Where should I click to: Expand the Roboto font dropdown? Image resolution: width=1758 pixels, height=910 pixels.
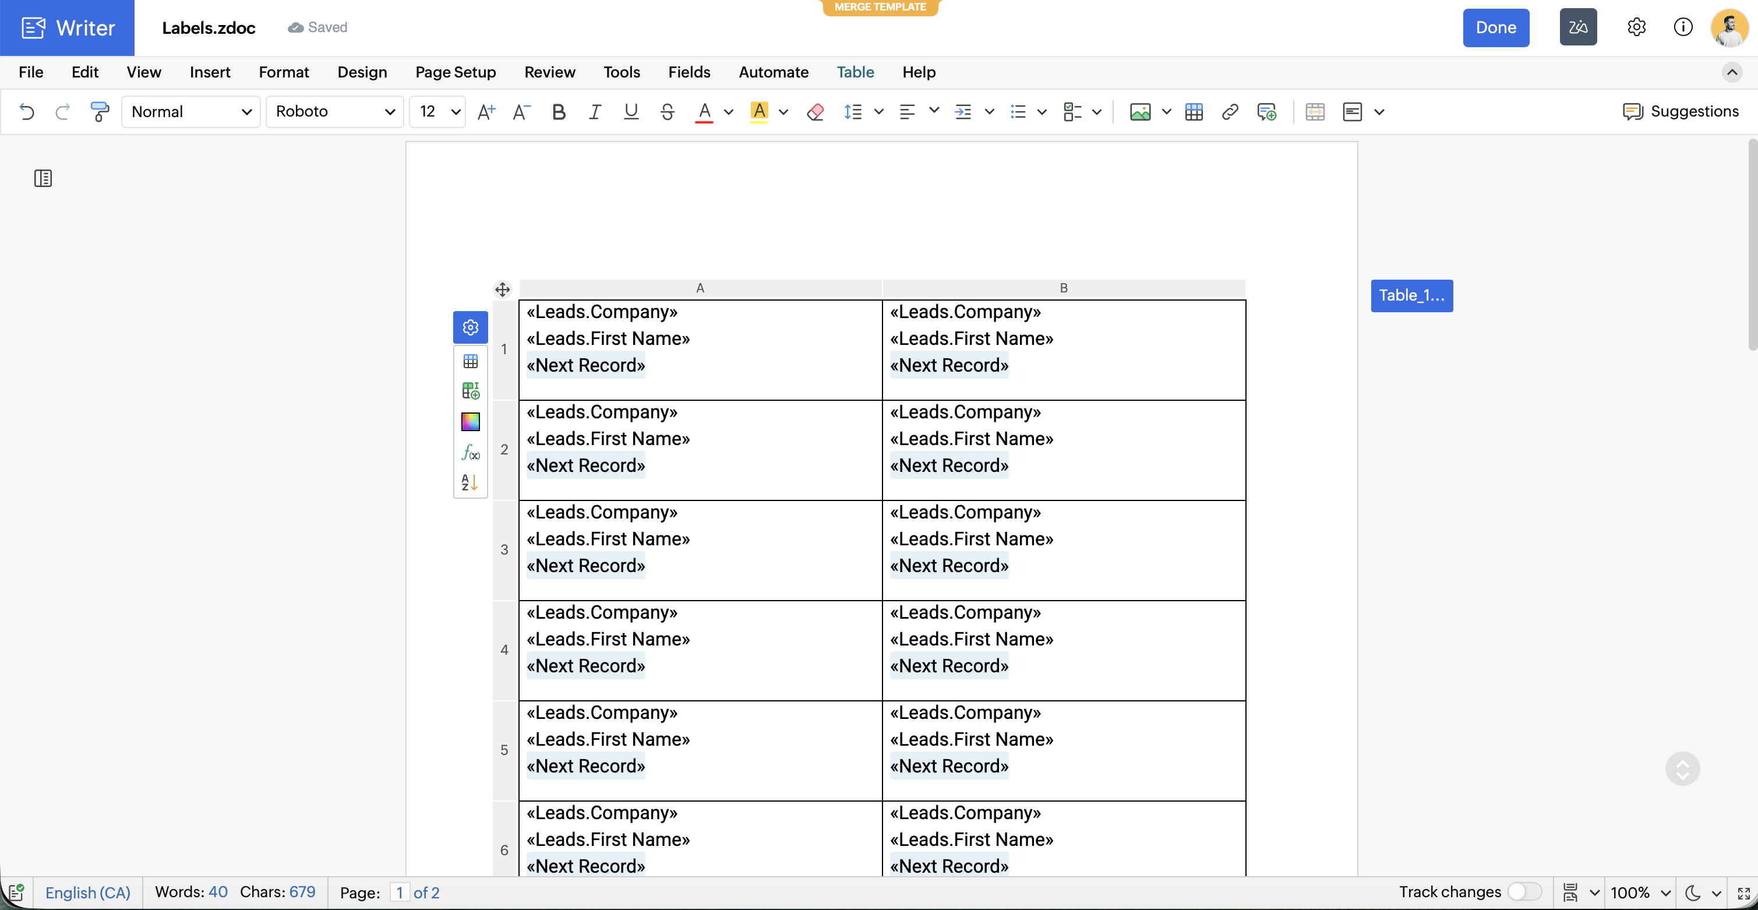(x=334, y=111)
